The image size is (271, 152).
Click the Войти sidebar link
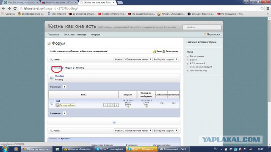[194, 60]
